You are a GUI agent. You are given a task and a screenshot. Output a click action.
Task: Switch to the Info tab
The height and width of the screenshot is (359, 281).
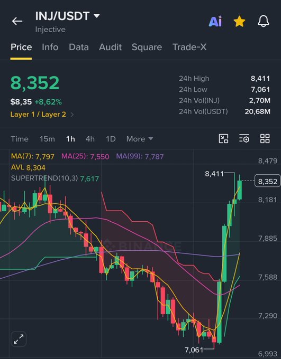[50, 47]
